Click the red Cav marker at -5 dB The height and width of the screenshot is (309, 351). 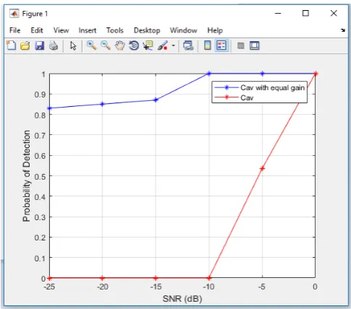click(262, 168)
